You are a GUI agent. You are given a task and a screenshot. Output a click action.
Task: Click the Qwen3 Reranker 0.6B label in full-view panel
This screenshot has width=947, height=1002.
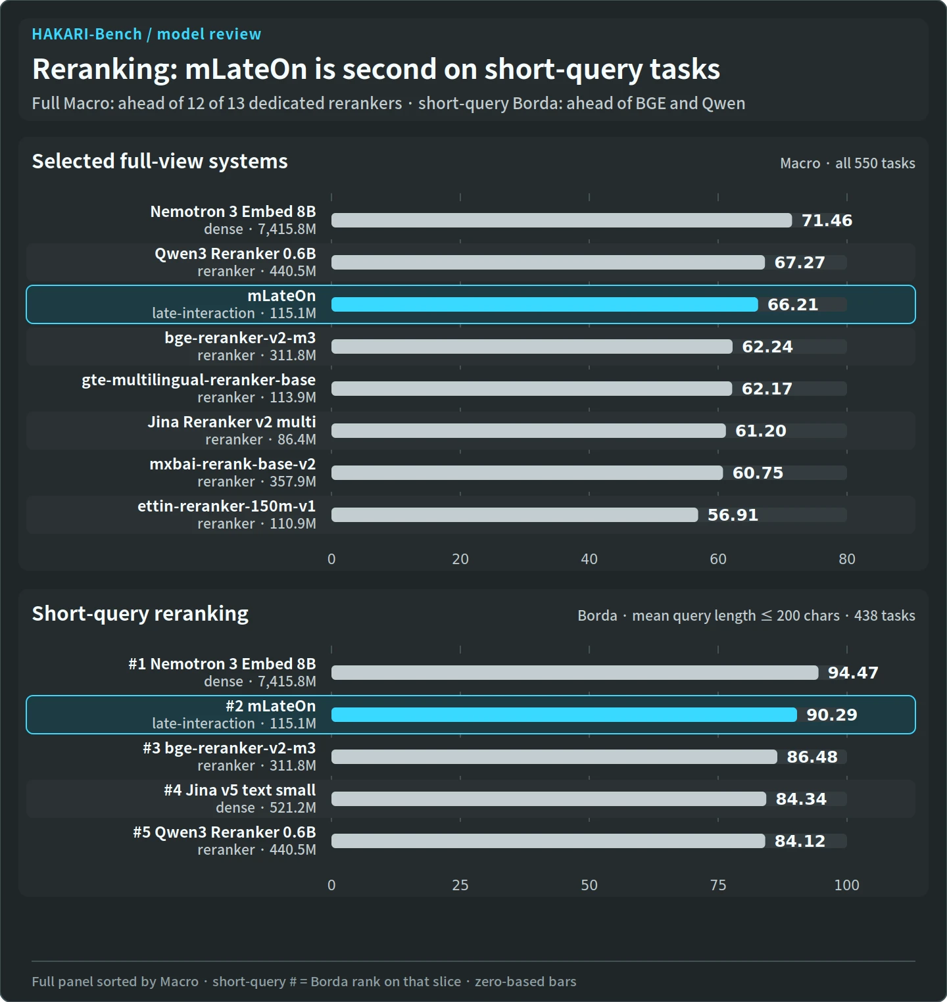click(235, 254)
